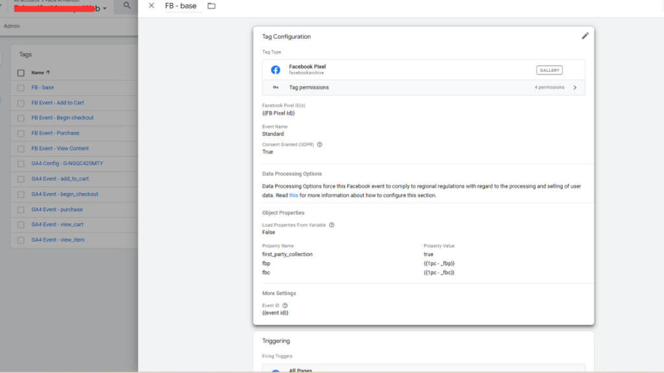Select the first_party_collection property name

(x=287, y=254)
